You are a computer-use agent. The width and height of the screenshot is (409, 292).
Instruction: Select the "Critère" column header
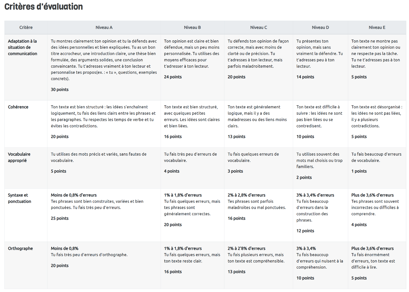(x=26, y=27)
